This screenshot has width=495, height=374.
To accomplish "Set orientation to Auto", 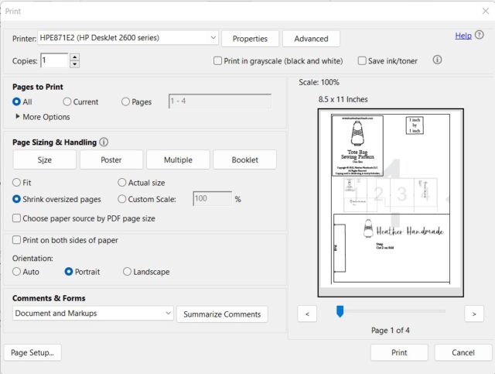I will 16,272.
